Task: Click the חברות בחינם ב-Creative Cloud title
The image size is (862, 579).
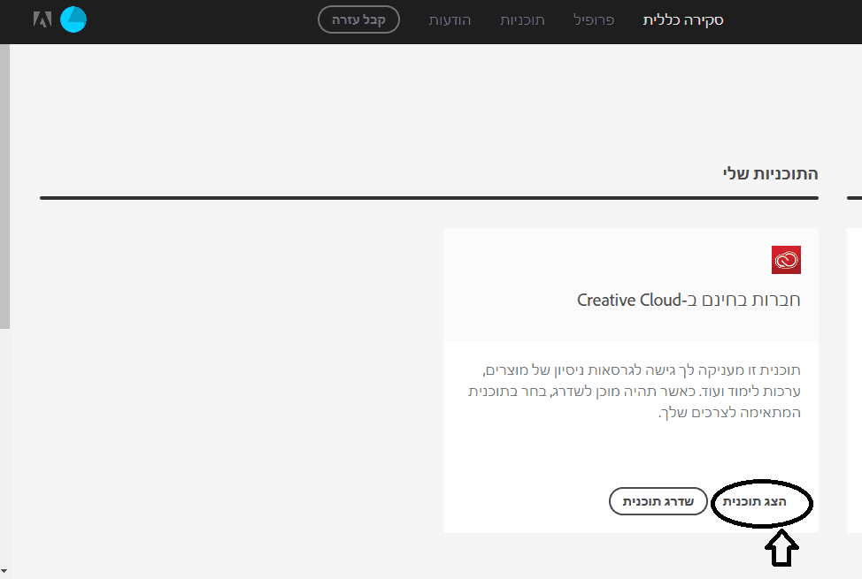Action: [689, 300]
